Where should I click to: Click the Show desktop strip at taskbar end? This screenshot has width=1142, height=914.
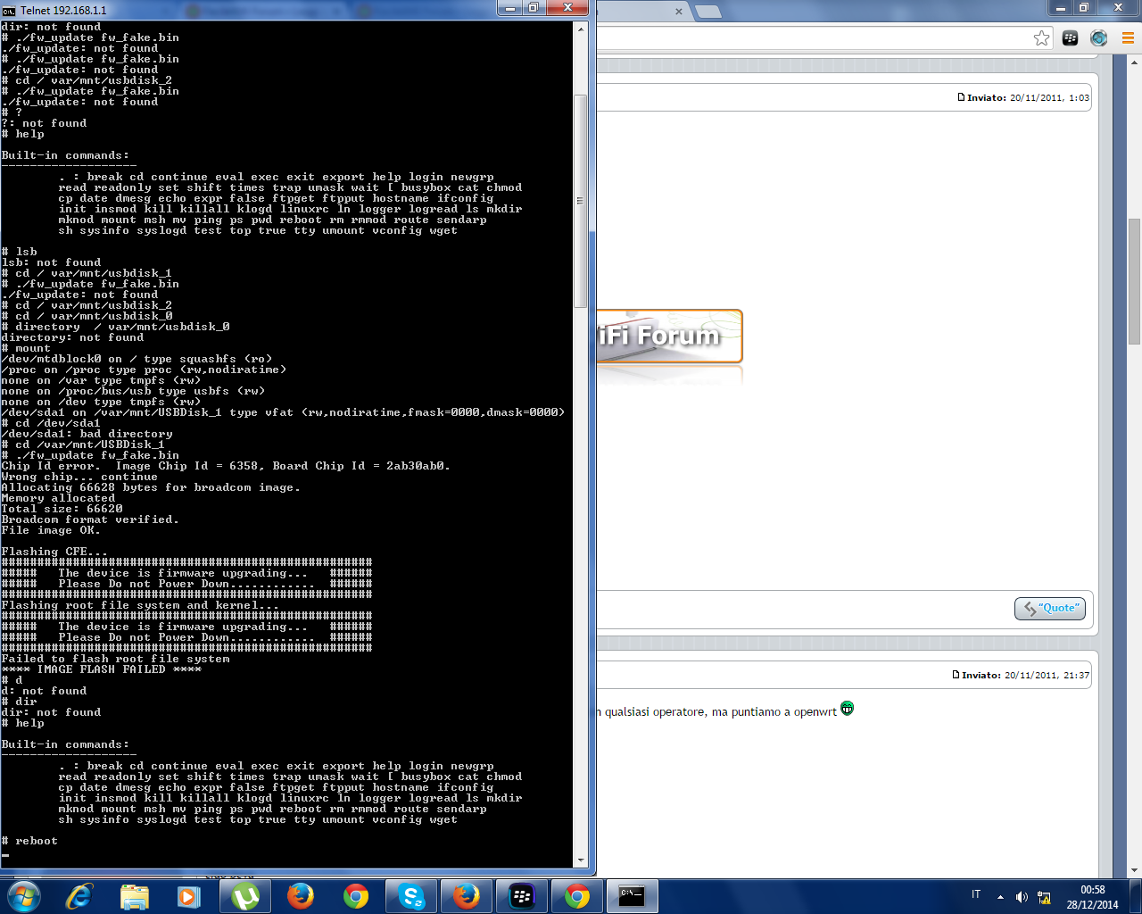pos(1136,896)
